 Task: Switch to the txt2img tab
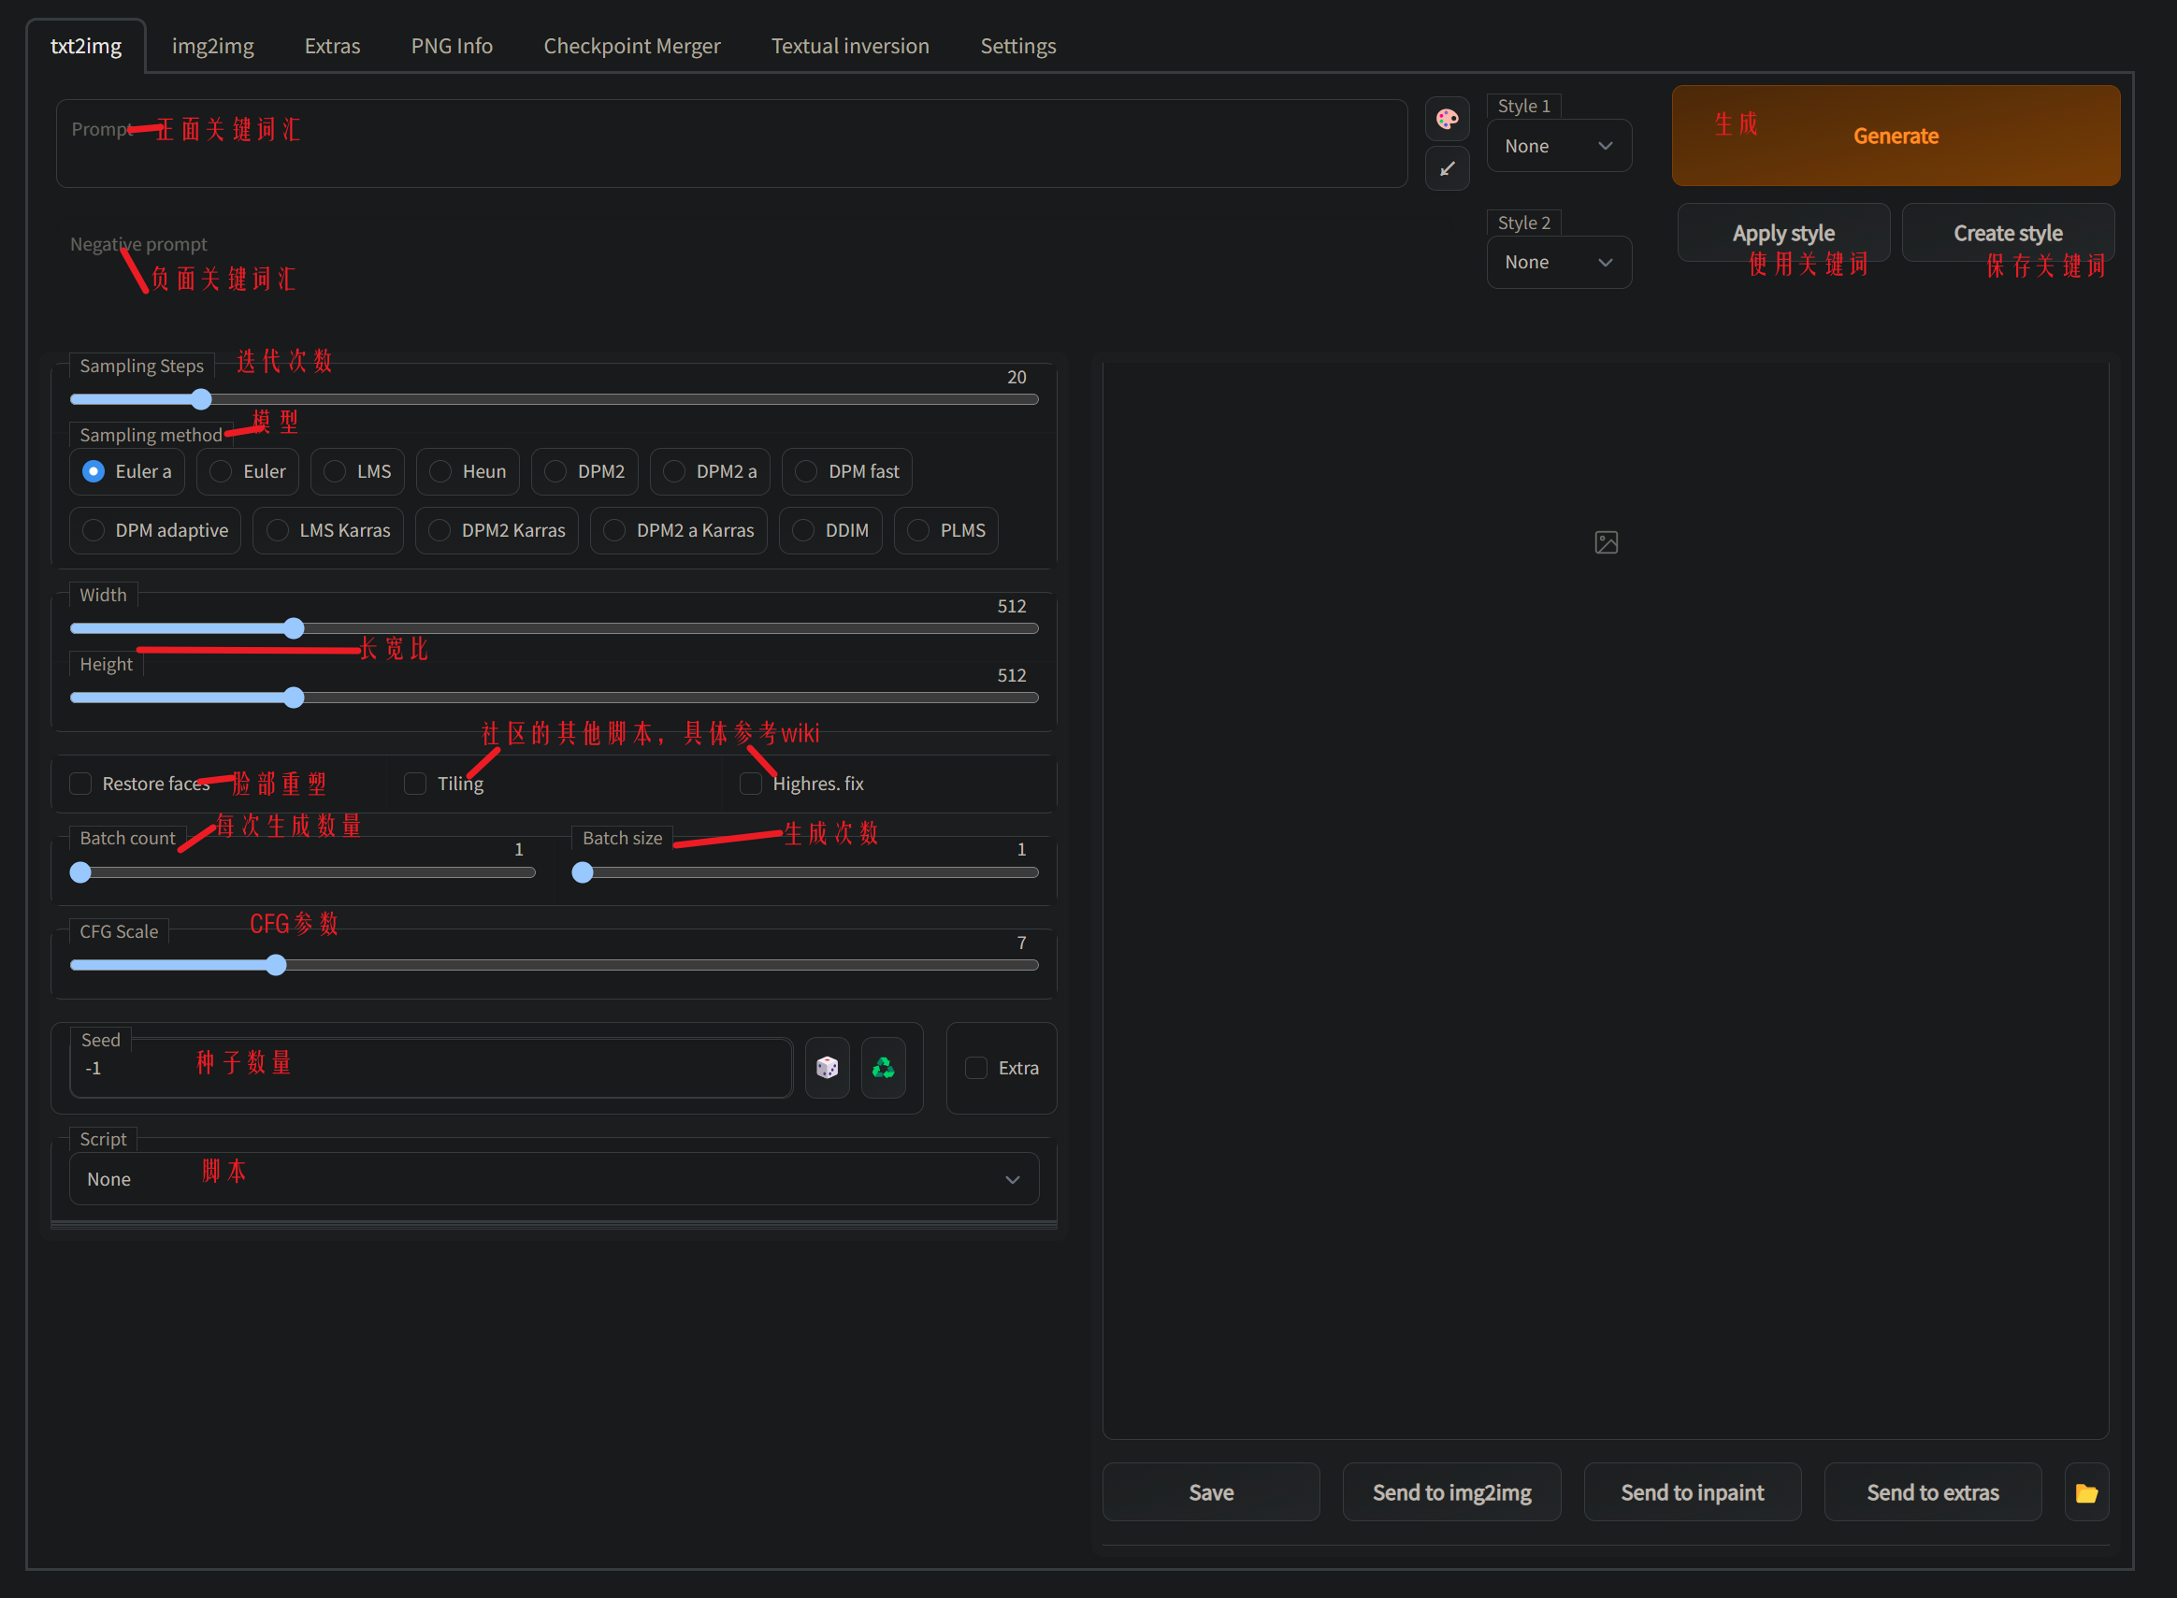(86, 46)
